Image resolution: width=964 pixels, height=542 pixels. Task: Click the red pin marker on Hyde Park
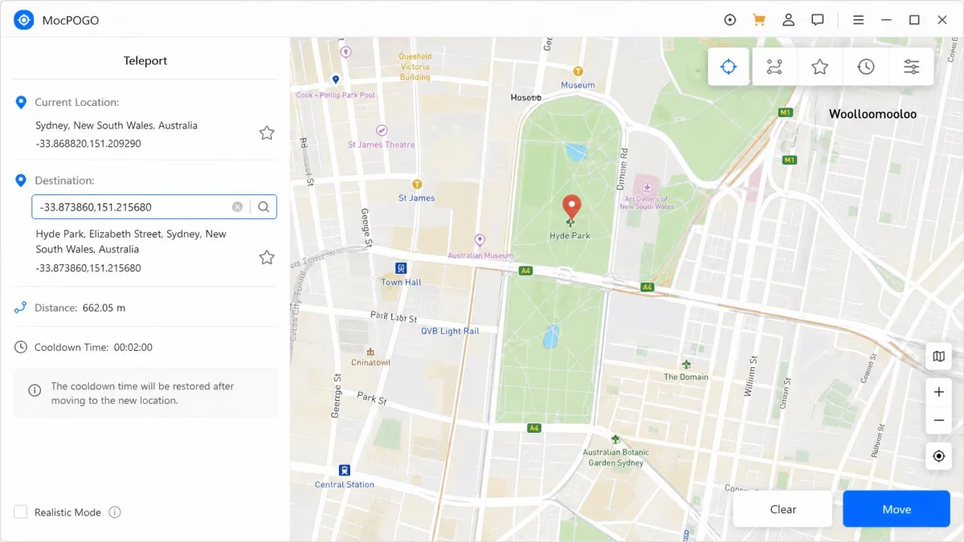(x=571, y=207)
